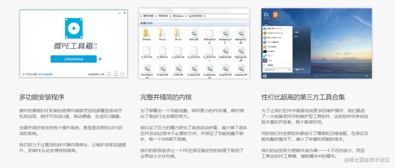Open the Drivers folder in Explorer
This screenshot has height=168, width=395.
(x=146, y=34)
